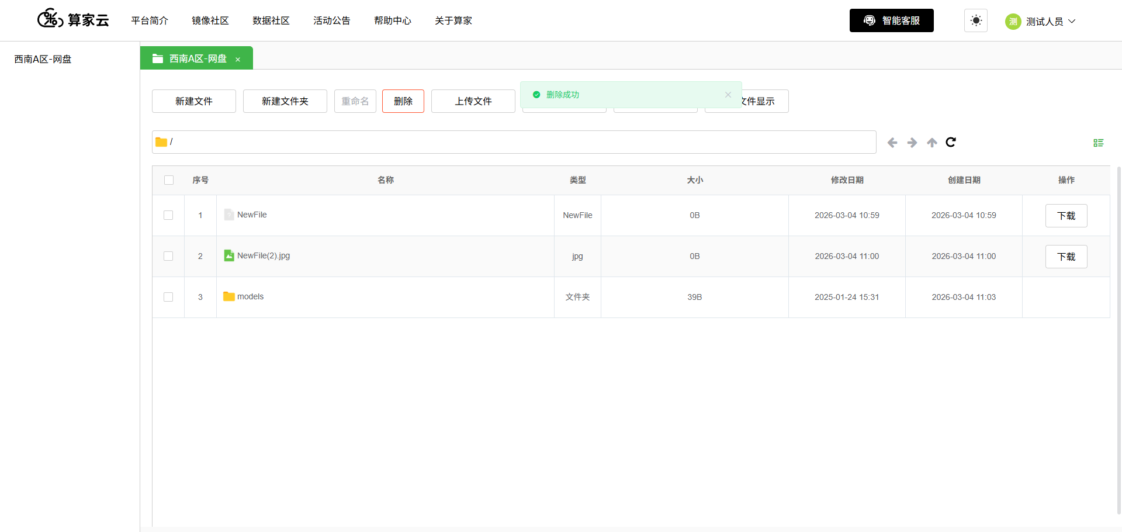The width and height of the screenshot is (1122, 532).
Task: Open the 活动公告 menu item
Action: click(332, 20)
